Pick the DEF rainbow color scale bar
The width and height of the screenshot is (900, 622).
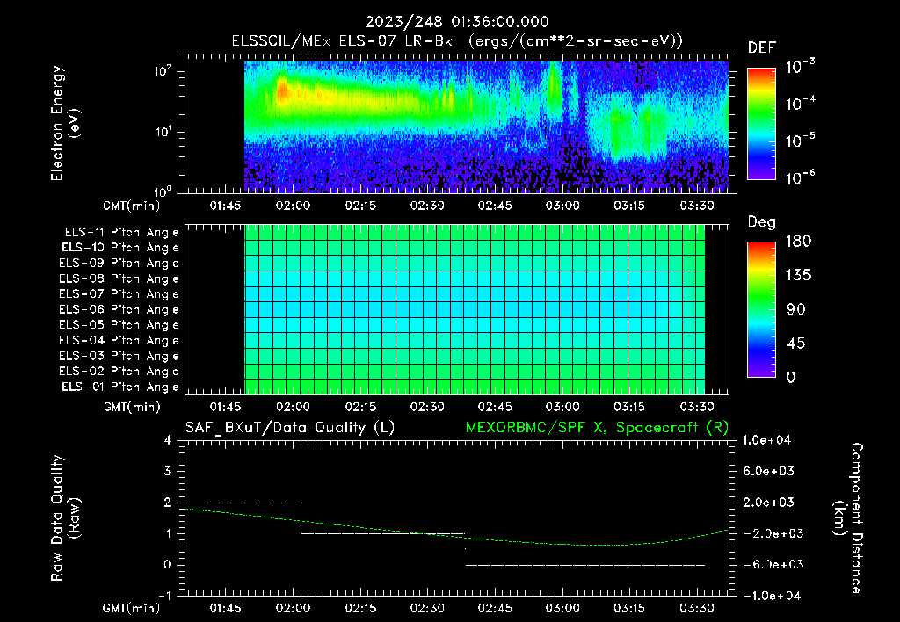(x=761, y=124)
